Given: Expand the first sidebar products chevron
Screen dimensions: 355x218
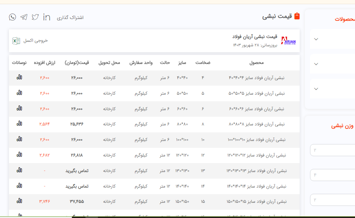Looking at the screenshot, I should [x=316, y=39].
